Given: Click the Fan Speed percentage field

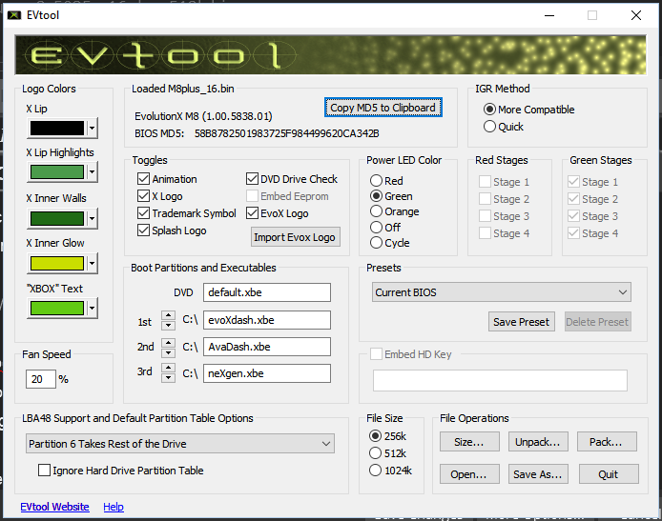Looking at the screenshot, I should click(x=41, y=379).
